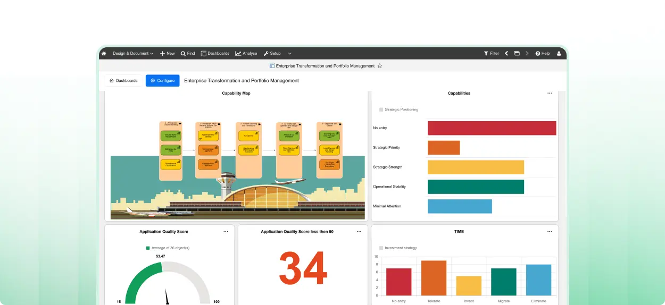Select the Passenger Processing capability box
665x305 pixels.
(208, 136)
